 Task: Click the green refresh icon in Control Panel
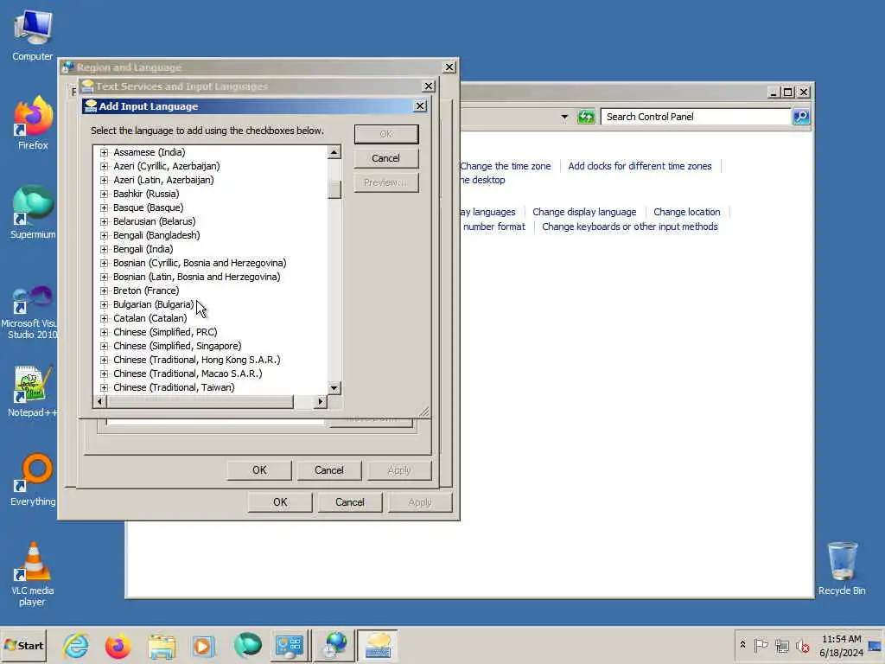click(586, 117)
